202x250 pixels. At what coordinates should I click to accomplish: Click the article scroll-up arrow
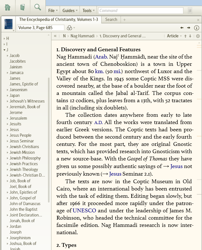click(x=199, y=43)
